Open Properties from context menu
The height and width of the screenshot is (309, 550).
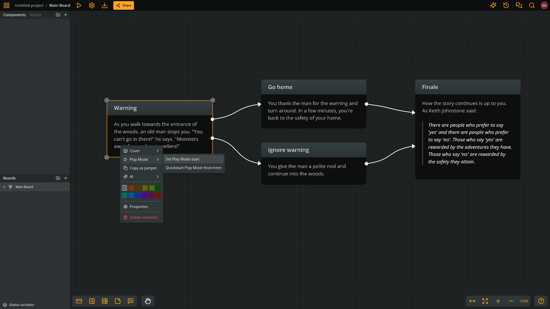[142, 207]
